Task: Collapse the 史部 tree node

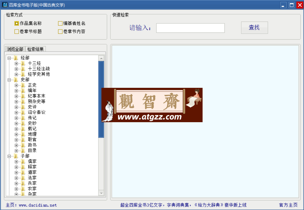Action: click(9, 80)
